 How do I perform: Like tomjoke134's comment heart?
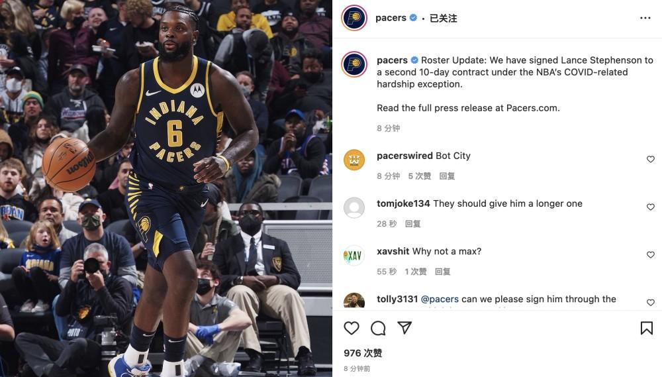(651, 207)
